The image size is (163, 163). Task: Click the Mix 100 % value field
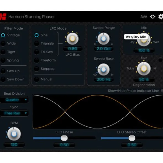tap(144, 50)
